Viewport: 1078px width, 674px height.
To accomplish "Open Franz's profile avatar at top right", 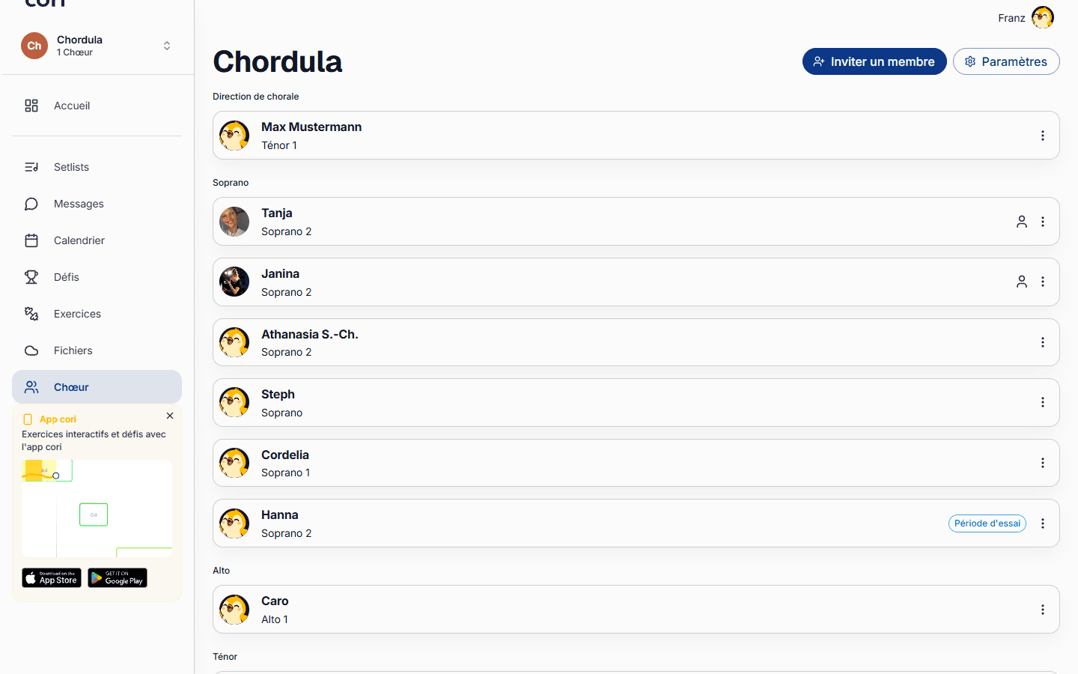I will 1043,17.
